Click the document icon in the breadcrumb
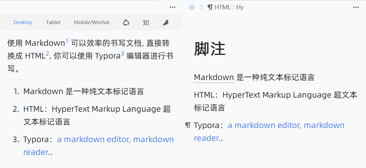The image size is (366, 168). (192, 7)
